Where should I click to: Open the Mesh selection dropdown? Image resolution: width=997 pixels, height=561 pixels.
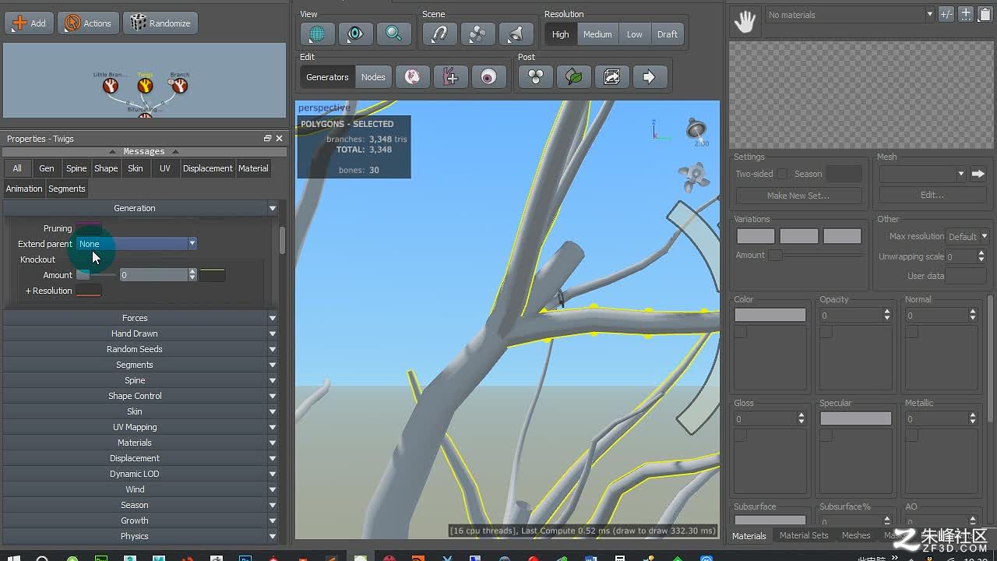tap(922, 174)
